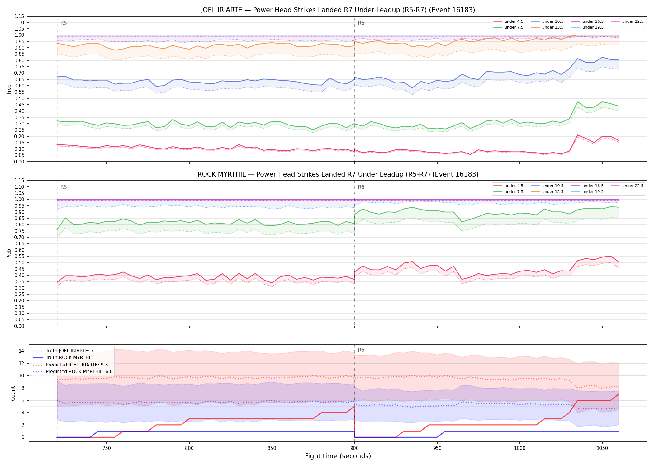Click the 'Count' y-axis label
654x467 pixels.
13,393
